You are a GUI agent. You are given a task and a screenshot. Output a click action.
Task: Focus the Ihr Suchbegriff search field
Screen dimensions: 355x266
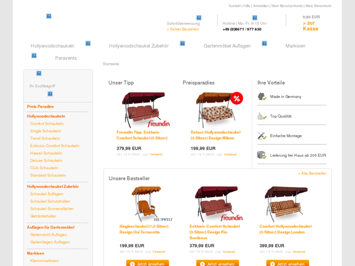58,86
